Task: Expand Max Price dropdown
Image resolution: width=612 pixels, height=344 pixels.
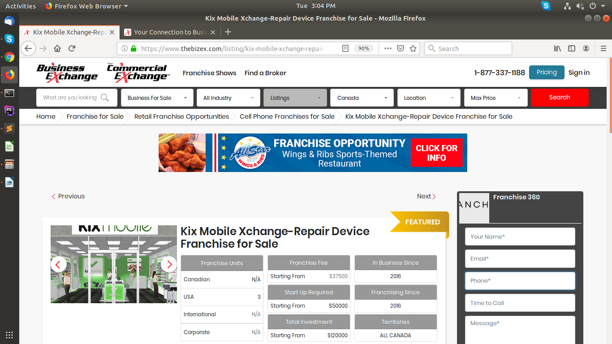Action: pyautogui.click(x=496, y=98)
